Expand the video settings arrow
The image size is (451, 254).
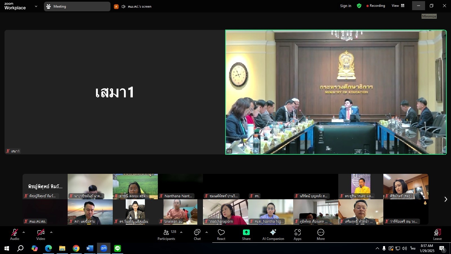pos(51,232)
